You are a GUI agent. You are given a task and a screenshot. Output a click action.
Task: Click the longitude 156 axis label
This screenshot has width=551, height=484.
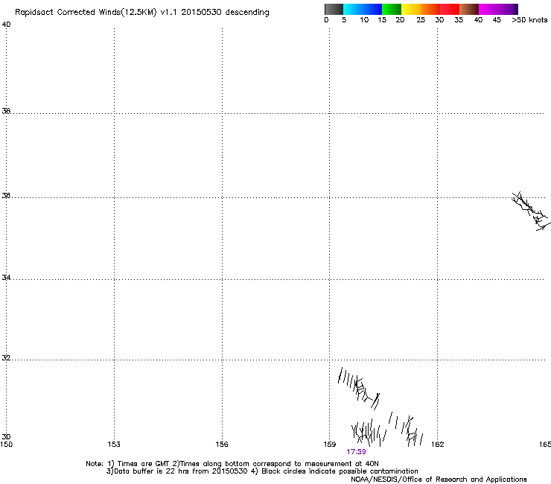[x=222, y=445]
